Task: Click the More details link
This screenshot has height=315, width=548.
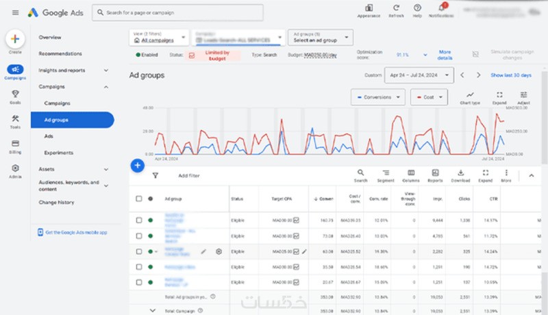Action: pyautogui.click(x=445, y=55)
